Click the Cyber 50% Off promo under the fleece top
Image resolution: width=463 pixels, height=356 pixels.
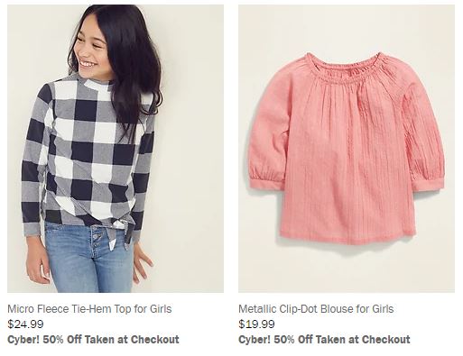(93, 340)
